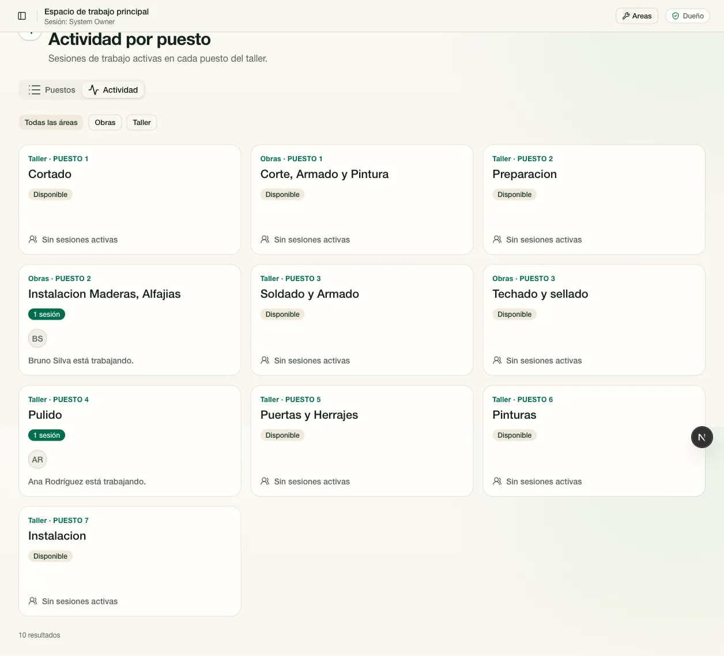The width and height of the screenshot is (724, 656).
Task: Click the users icon in Soldado y Armado card
Action: click(x=265, y=360)
